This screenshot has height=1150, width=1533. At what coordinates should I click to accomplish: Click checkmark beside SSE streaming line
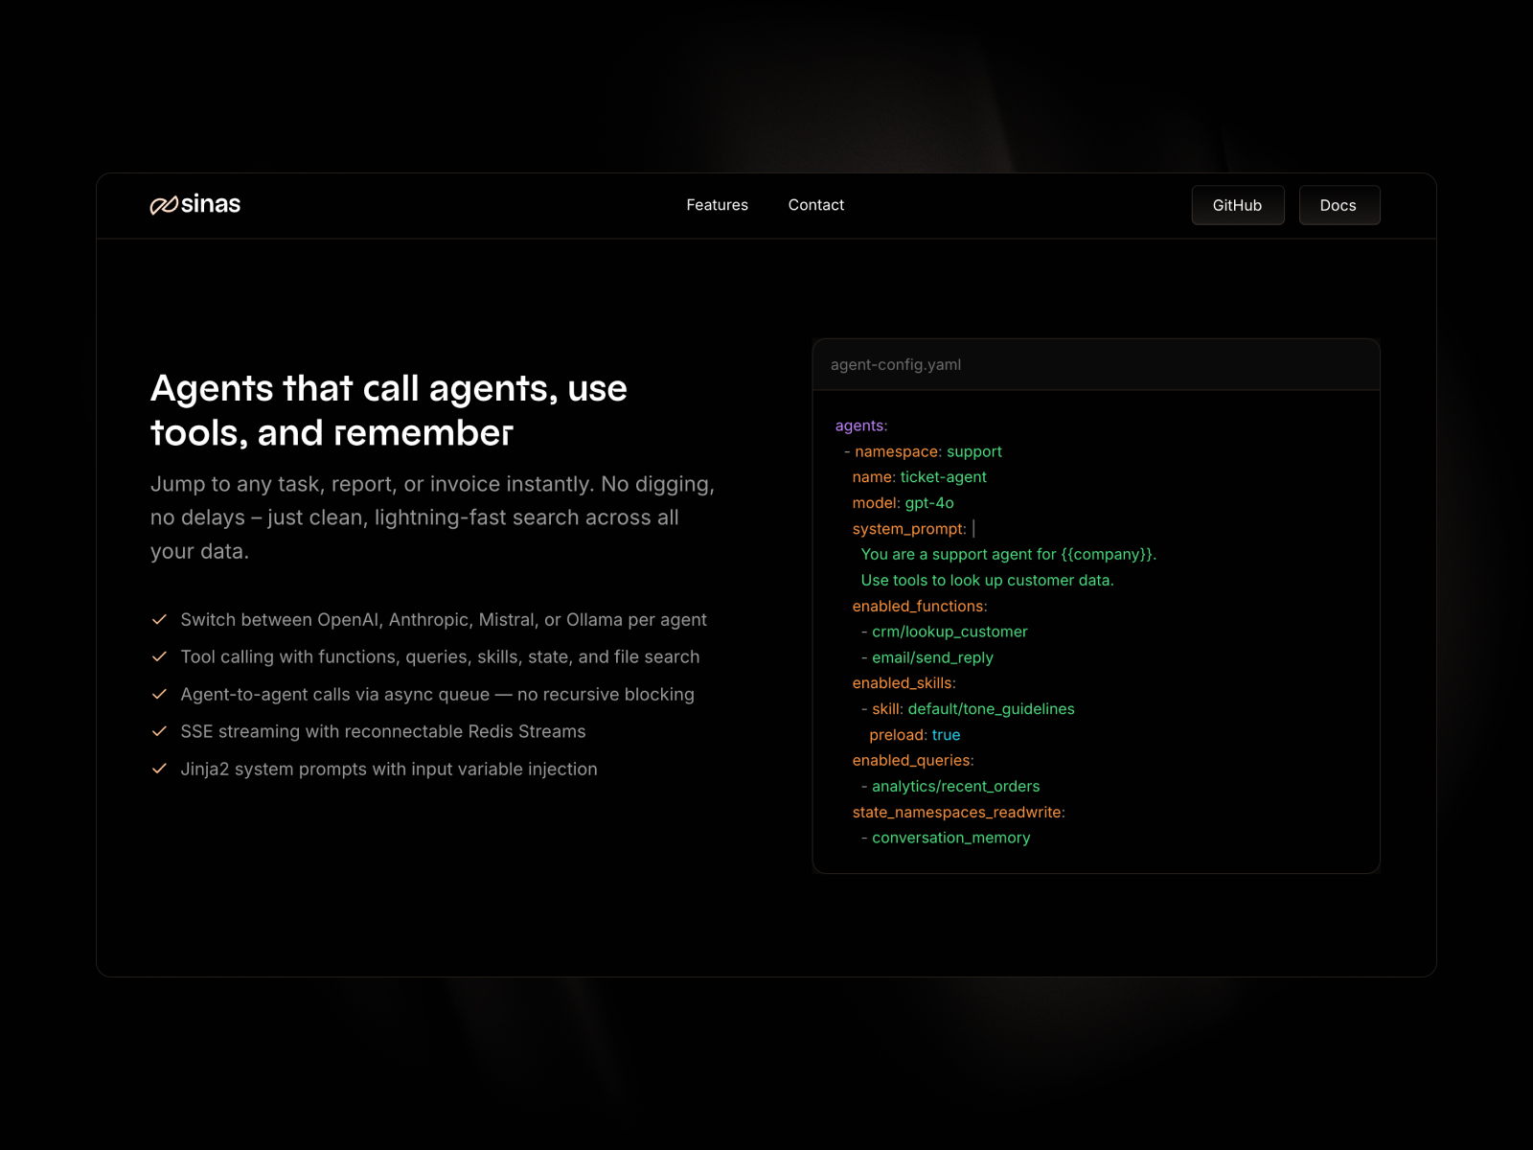pos(160,732)
